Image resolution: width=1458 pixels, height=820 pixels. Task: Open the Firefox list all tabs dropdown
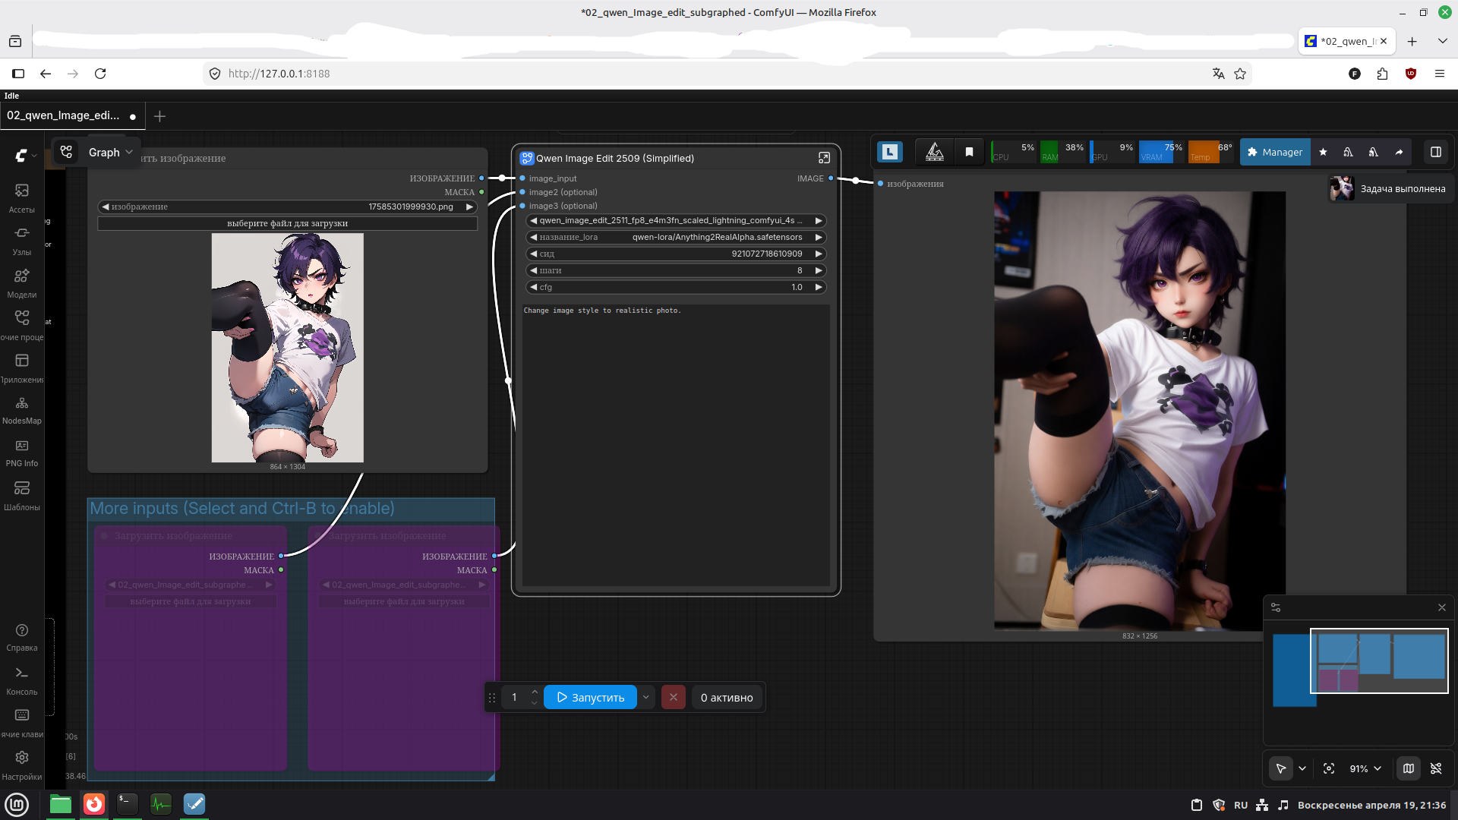pyautogui.click(x=1442, y=41)
